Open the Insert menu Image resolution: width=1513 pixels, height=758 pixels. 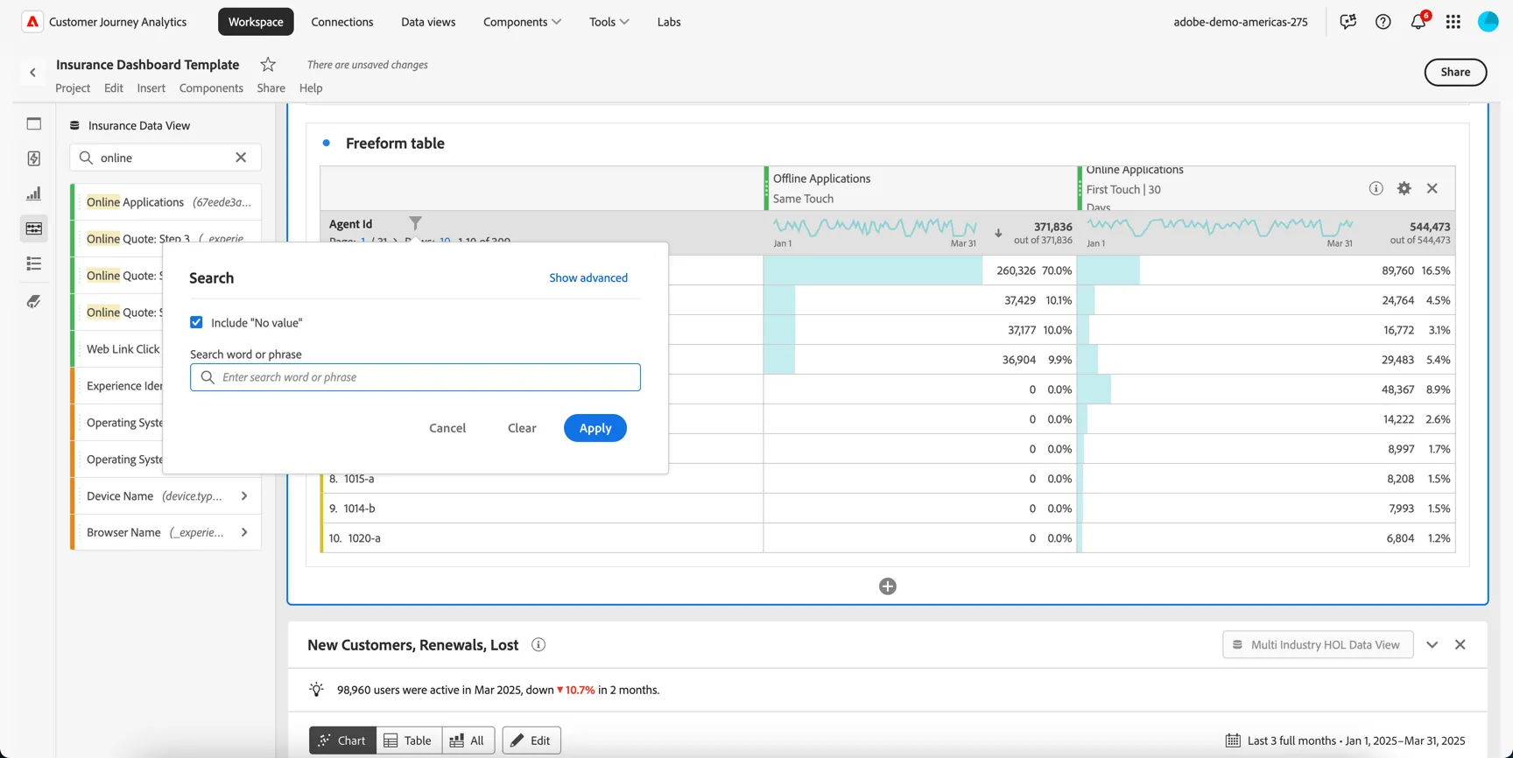tap(151, 88)
